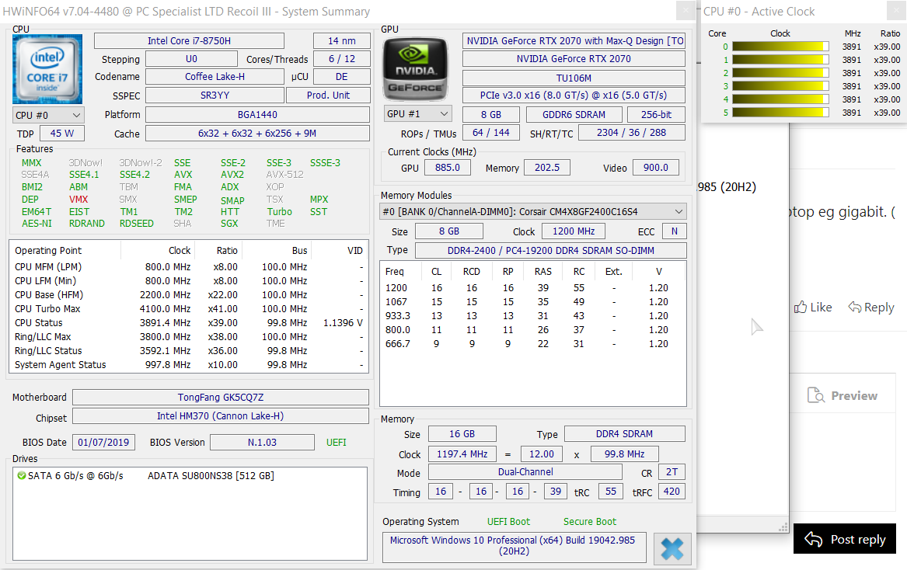Click the "256-bit" bus width field
The image size is (907, 570).
tap(656, 114)
